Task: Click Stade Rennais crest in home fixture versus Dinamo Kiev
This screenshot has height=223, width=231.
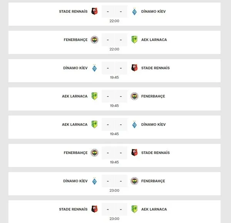Action: click(95, 12)
